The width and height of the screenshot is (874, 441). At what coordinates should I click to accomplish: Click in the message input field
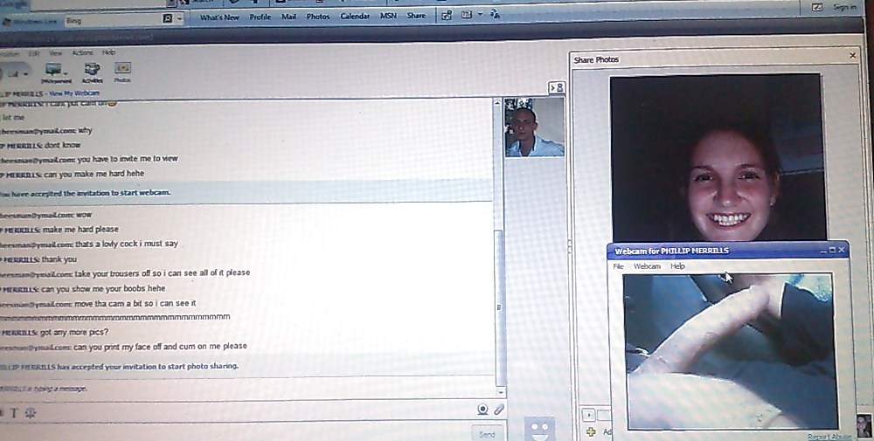click(x=236, y=426)
